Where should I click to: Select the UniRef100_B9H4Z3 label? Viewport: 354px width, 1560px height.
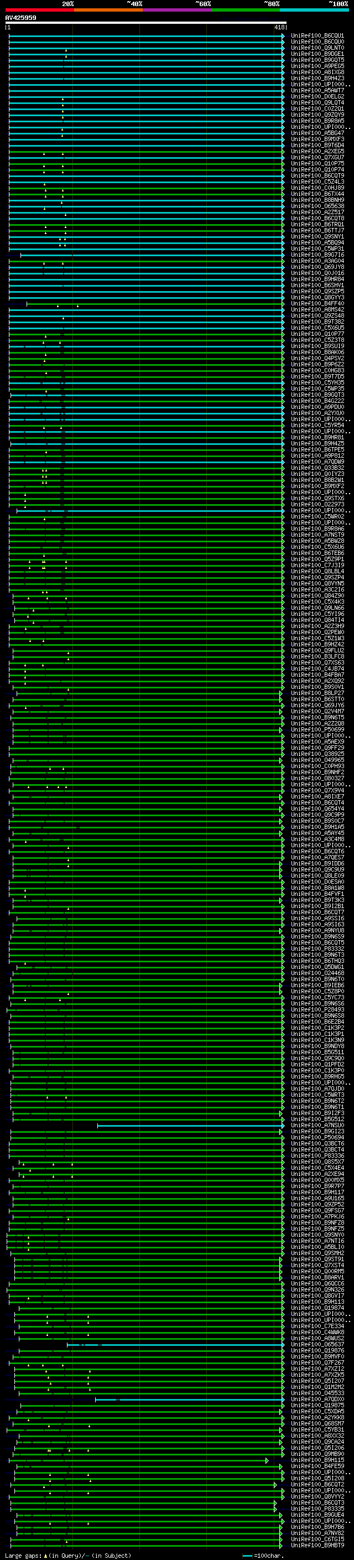coord(317,78)
